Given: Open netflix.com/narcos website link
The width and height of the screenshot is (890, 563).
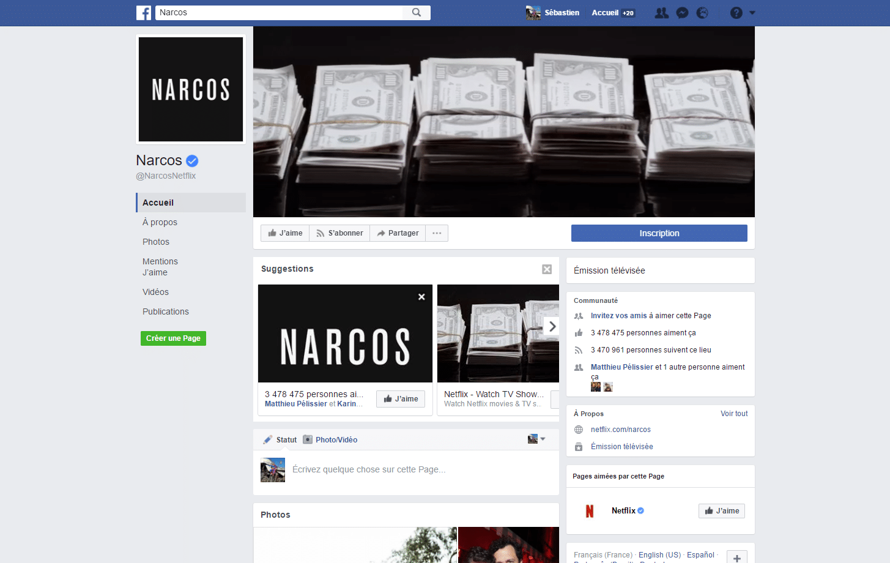Looking at the screenshot, I should point(621,430).
